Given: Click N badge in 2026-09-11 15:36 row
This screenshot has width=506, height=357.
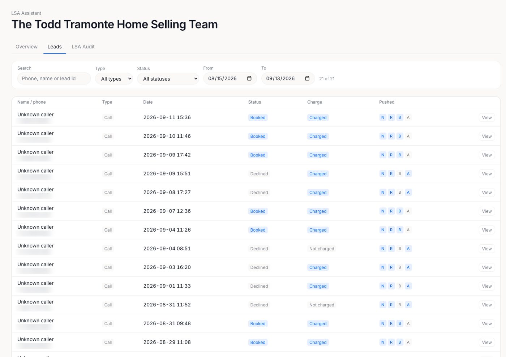Looking at the screenshot, I should (383, 117).
